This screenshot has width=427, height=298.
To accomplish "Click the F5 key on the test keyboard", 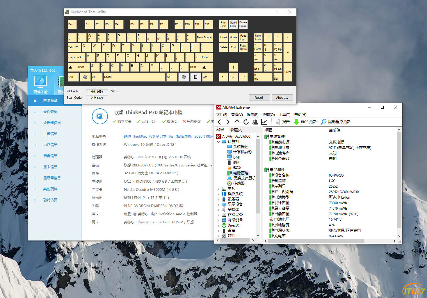I will click(x=134, y=24).
